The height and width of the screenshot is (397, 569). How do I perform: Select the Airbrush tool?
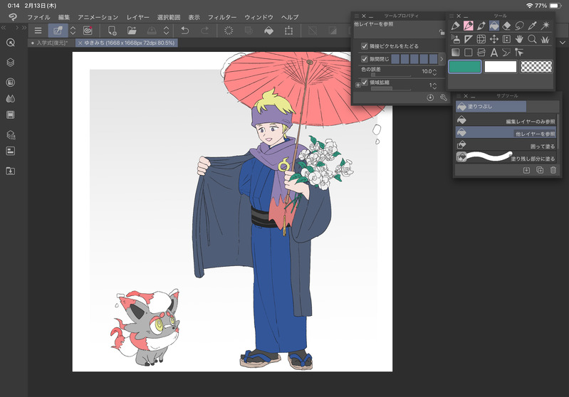pos(456,39)
